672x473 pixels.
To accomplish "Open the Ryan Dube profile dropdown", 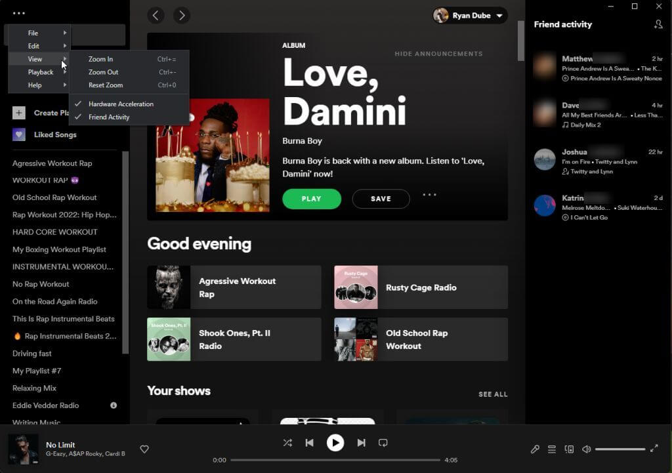I will coord(471,15).
